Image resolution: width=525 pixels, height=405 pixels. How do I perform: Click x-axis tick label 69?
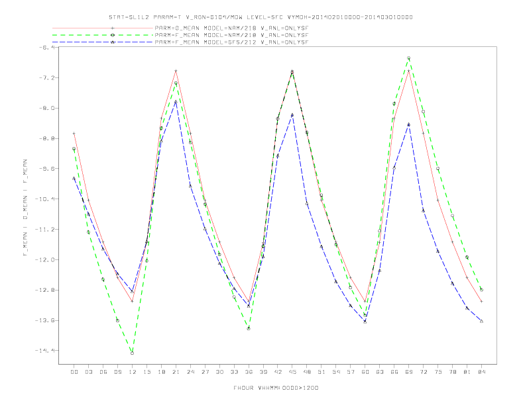click(x=409, y=372)
